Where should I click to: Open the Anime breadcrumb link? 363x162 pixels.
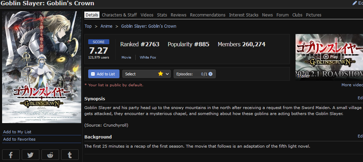pos(106,26)
